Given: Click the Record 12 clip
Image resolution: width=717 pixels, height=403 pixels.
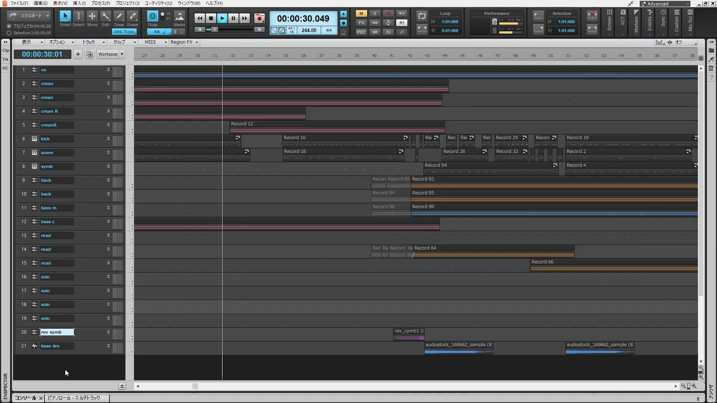Looking at the screenshot, I should 336,127.
